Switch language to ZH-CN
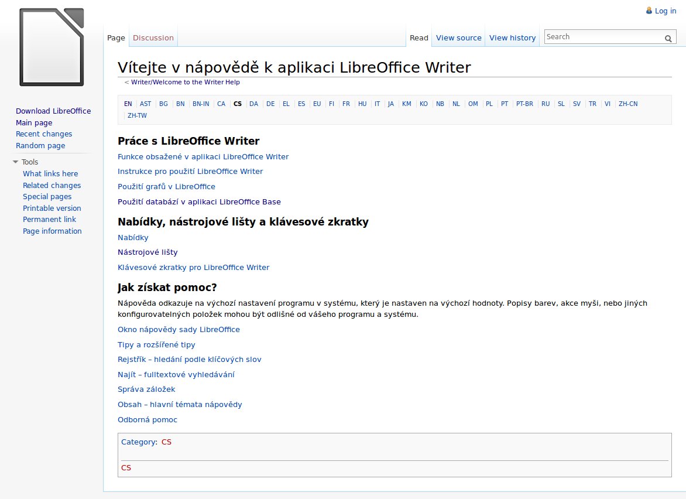This screenshot has height=499, width=686. click(x=628, y=104)
